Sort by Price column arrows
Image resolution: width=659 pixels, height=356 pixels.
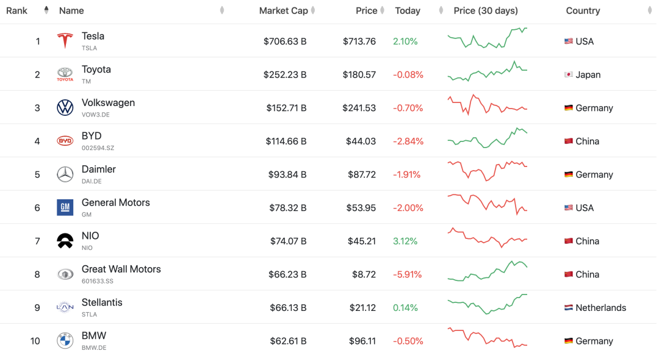382,10
